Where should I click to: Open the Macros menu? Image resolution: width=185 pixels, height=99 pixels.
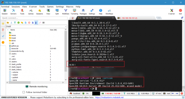(70, 7)
